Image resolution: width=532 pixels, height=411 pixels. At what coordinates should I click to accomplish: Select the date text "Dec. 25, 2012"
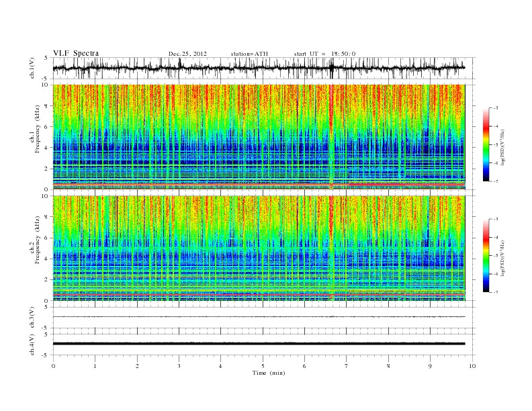(x=187, y=54)
